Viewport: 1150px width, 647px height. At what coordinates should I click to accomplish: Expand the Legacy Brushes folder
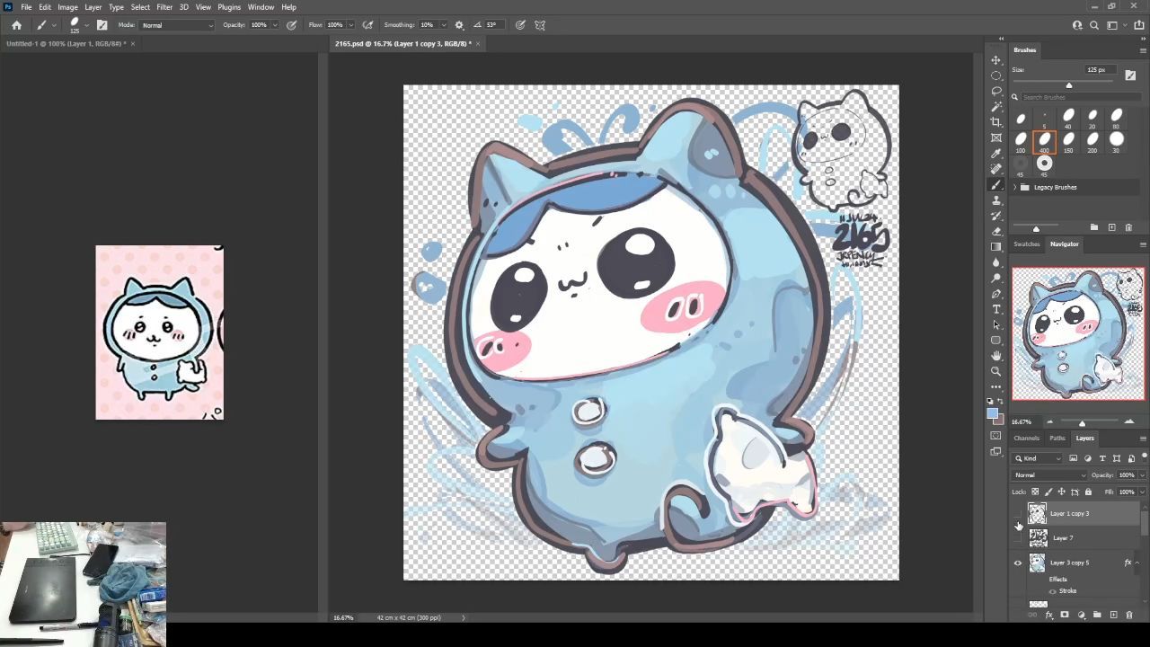(1015, 187)
